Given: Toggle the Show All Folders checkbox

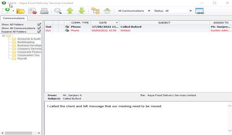Looking at the screenshot, I should coord(39,24).
